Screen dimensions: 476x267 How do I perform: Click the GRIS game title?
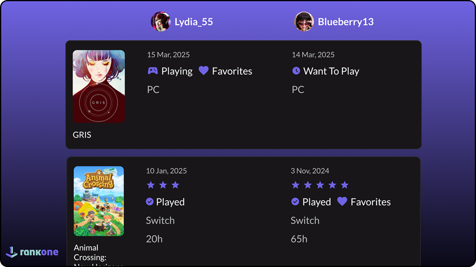pyautogui.click(x=82, y=135)
